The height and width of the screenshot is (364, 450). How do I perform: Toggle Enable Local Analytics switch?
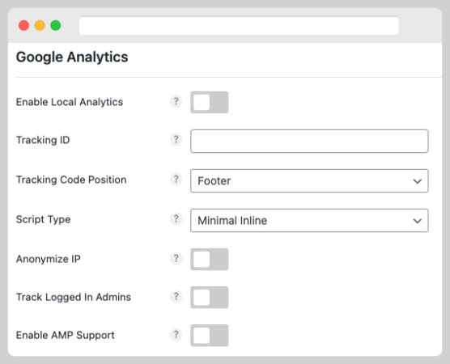210,102
